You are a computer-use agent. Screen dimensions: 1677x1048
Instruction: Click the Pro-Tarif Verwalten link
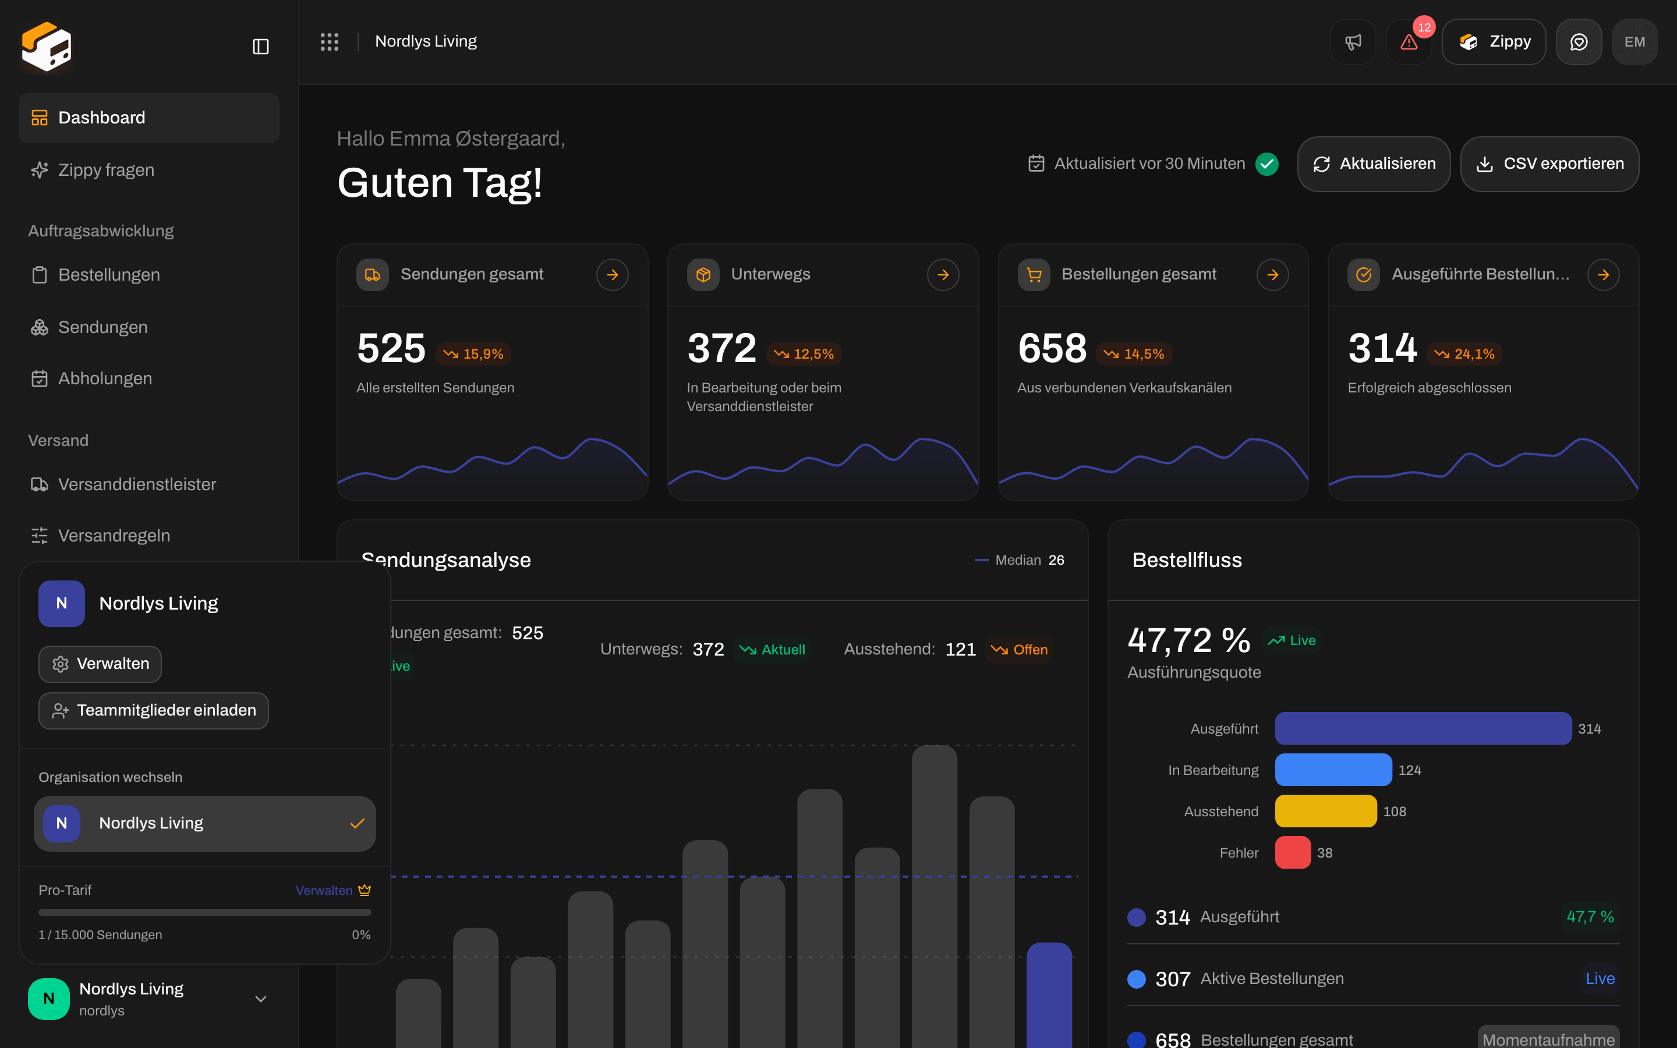pos(324,891)
